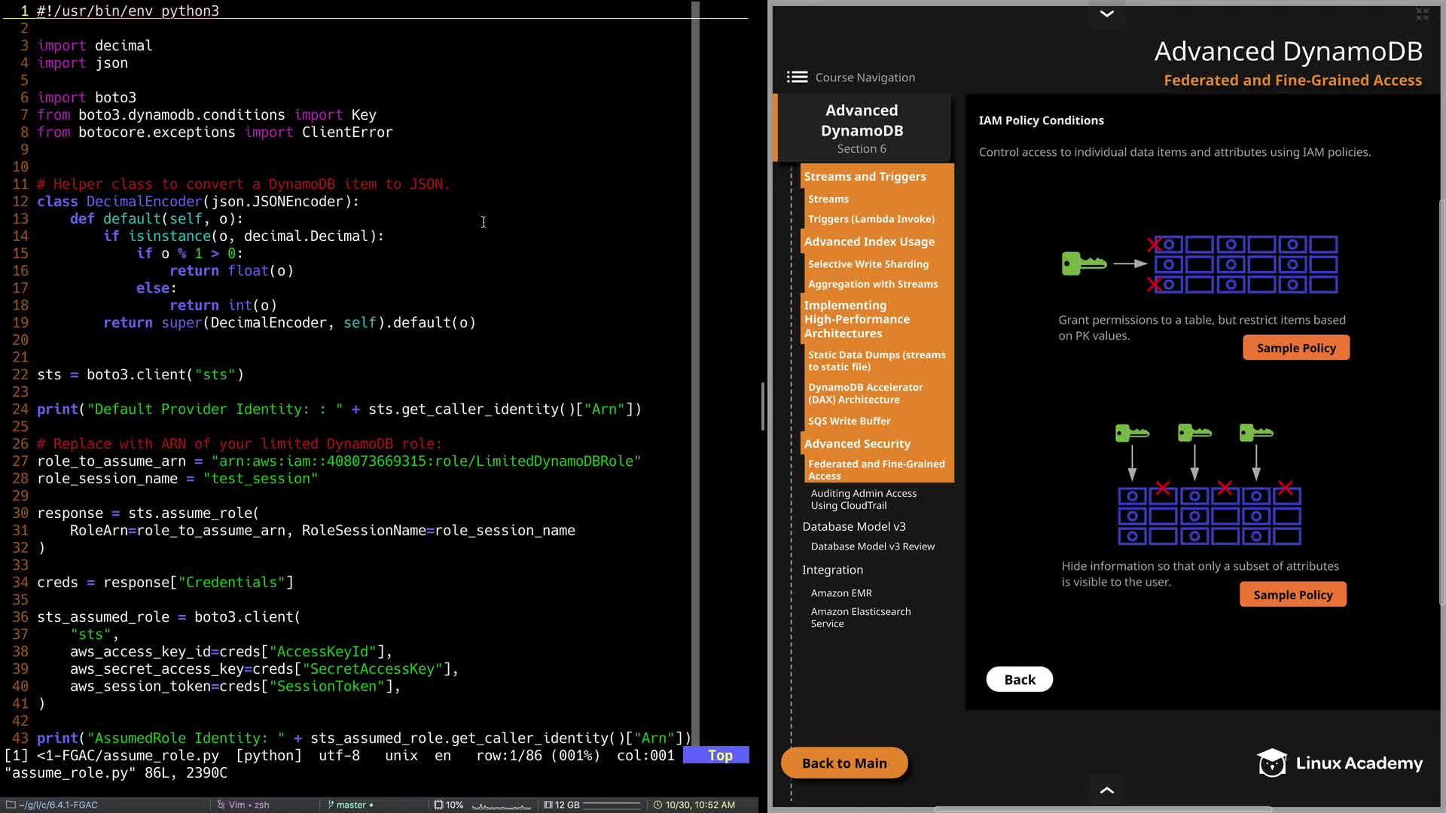Click the git branch master indicator
The width and height of the screenshot is (1446, 813).
tap(350, 805)
